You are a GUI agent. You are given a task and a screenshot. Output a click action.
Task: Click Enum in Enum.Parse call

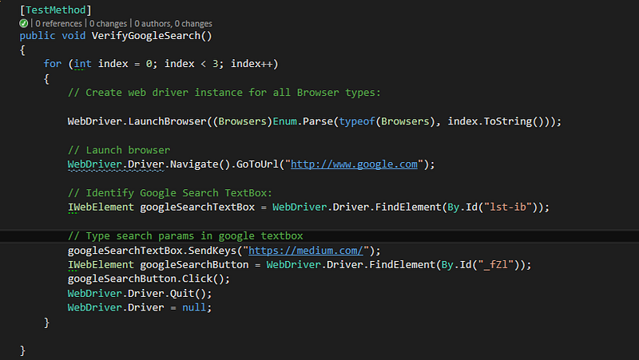tap(284, 121)
